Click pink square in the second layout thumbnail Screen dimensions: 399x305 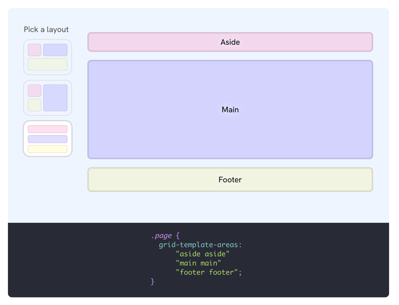[x=34, y=91]
